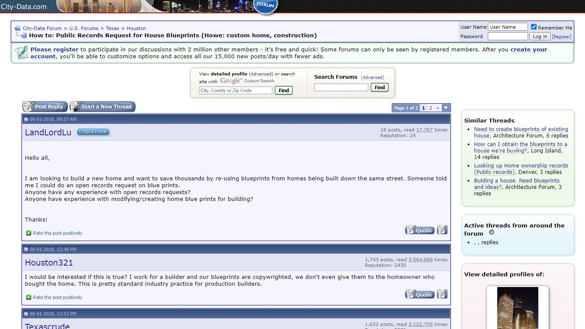Click the Original Poster badge
The width and height of the screenshot is (585, 329).
coord(93,132)
